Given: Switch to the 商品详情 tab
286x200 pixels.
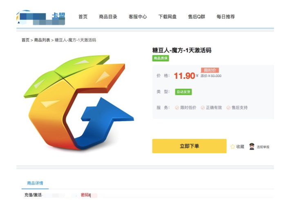Looking at the screenshot, I should click(35, 183).
